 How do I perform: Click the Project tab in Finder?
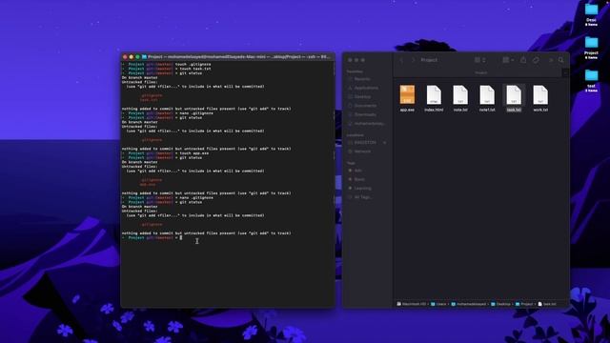(480, 72)
